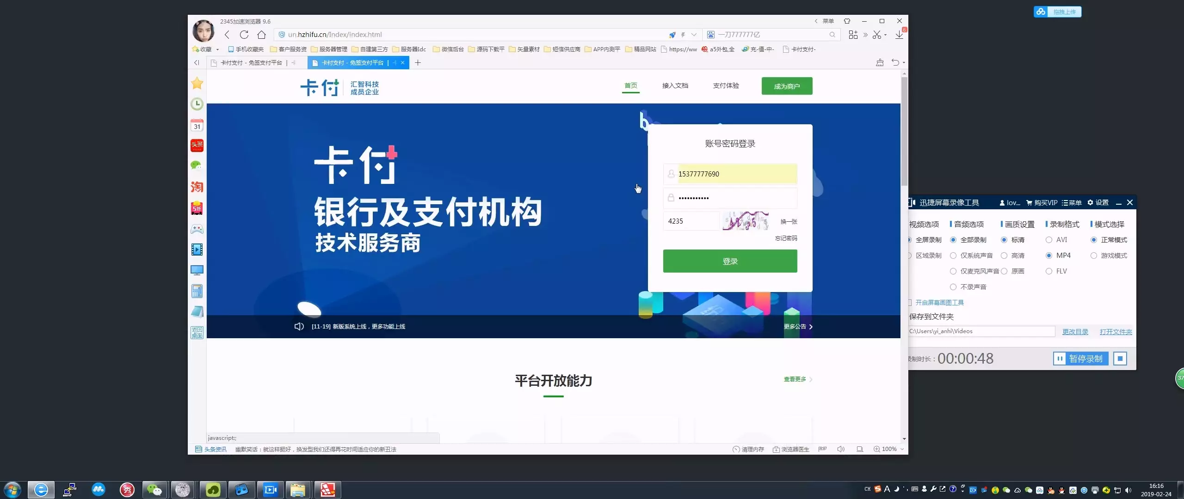Click the browser vertical scrollbar thumb
Screen dimensions: 1184x499
904,132
